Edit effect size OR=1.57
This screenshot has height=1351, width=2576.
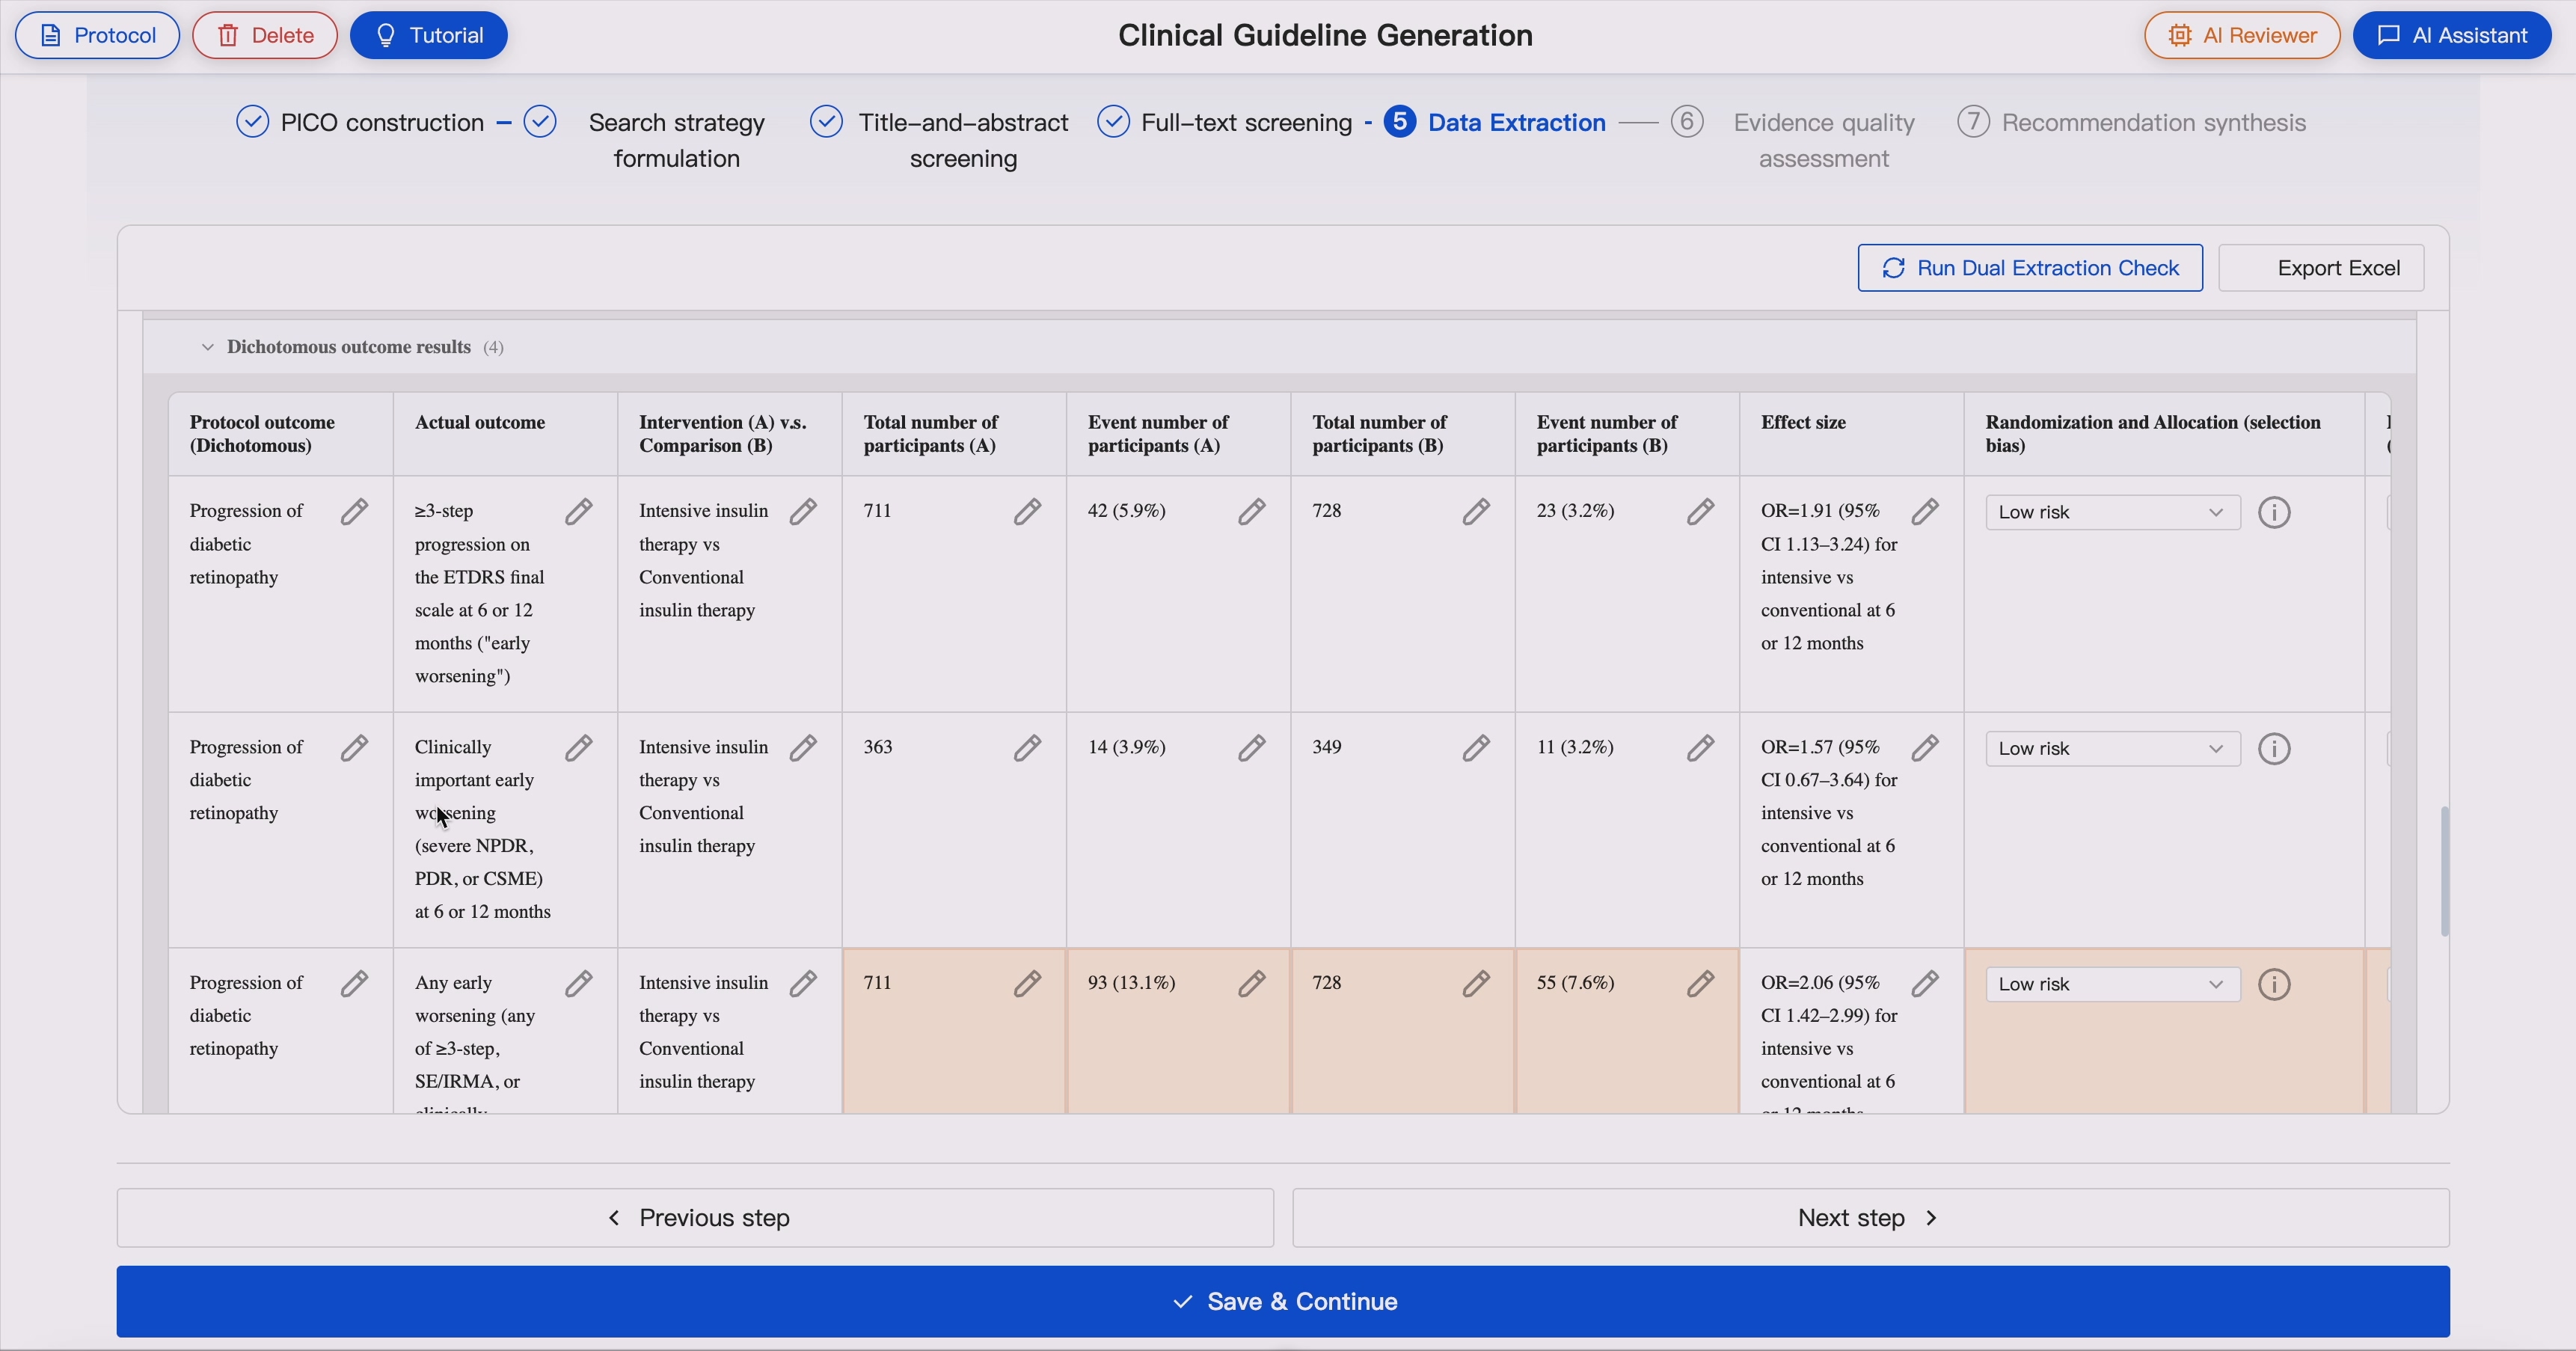(1925, 748)
